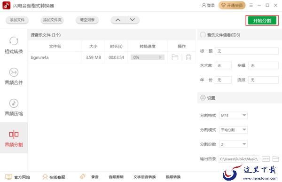The width and height of the screenshot is (282, 182).
Task: Click the 流派 genre input field
Action: point(263,80)
